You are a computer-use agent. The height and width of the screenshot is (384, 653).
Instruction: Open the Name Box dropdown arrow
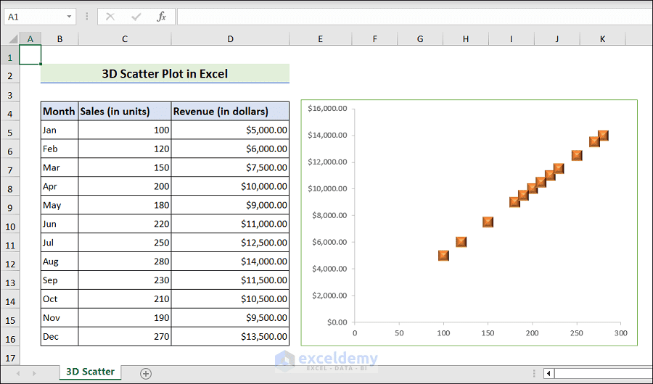(x=69, y=17)
